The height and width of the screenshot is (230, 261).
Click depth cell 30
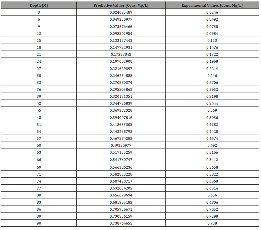coord(39,76)
